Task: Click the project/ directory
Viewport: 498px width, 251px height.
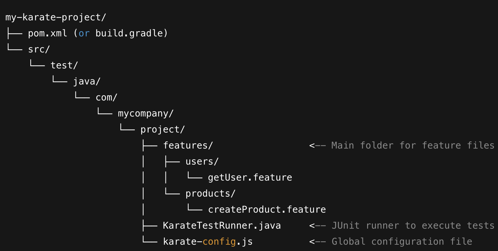Action: 163,130
